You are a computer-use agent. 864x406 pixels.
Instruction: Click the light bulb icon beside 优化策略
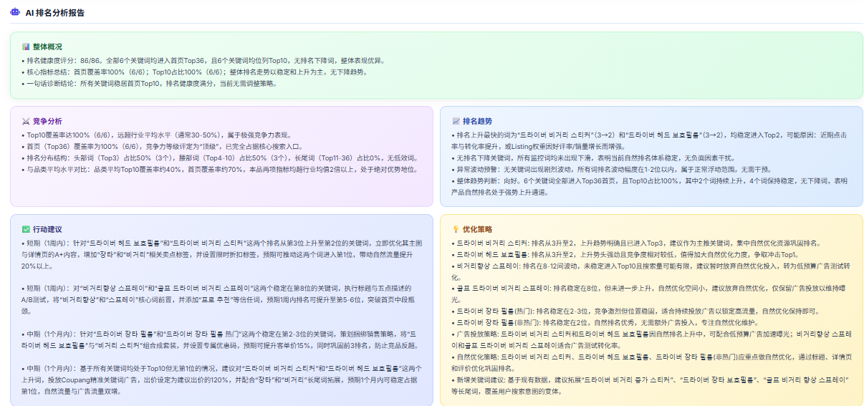456,229
